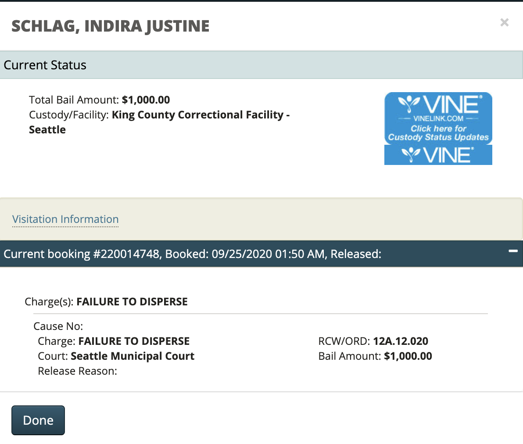
Task: Click the word Seattle under Custody/Facility
Action: click(x=47, y=130)
